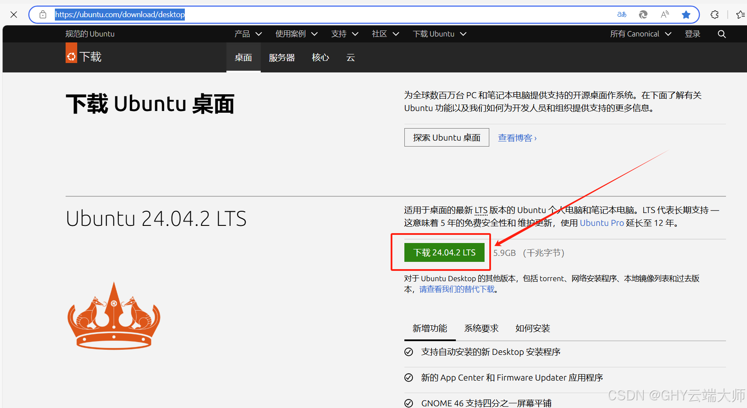Image resolution: width=747 pixels, height=408 pixels.
Task: Select the 云 navigation tab
Action: (351, 57)
